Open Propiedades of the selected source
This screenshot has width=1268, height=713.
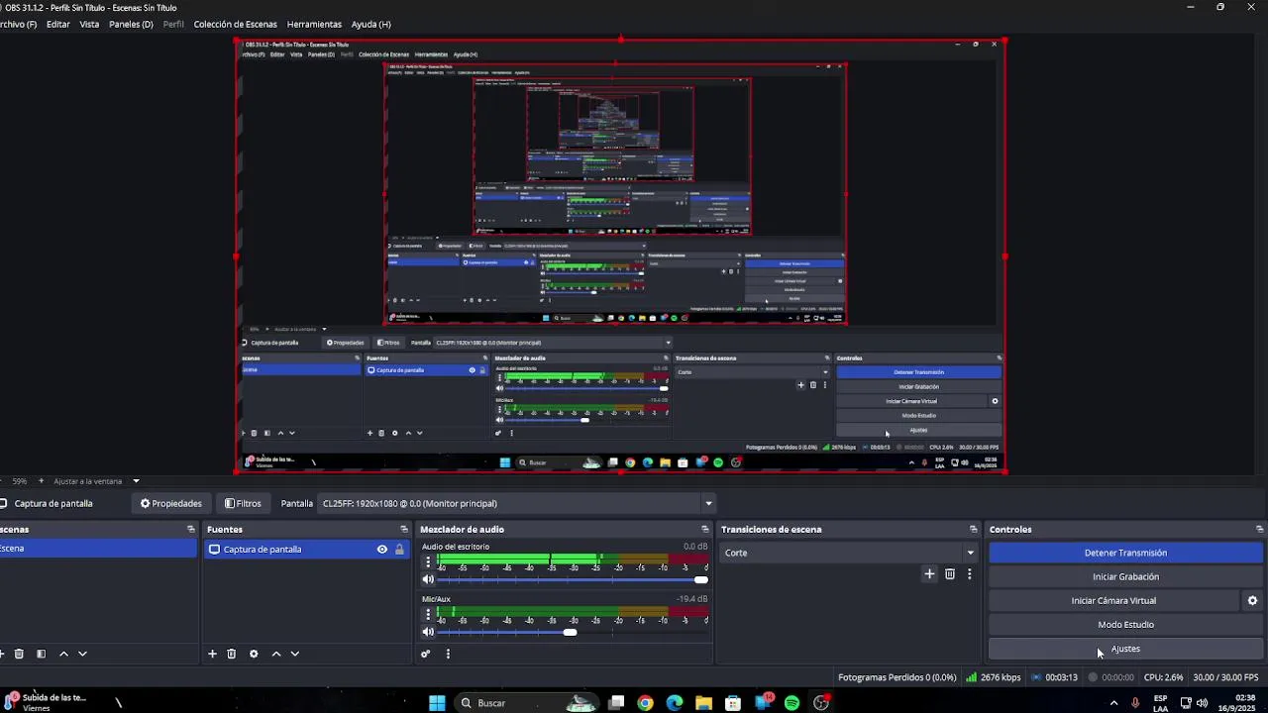[x=170, y=503]
